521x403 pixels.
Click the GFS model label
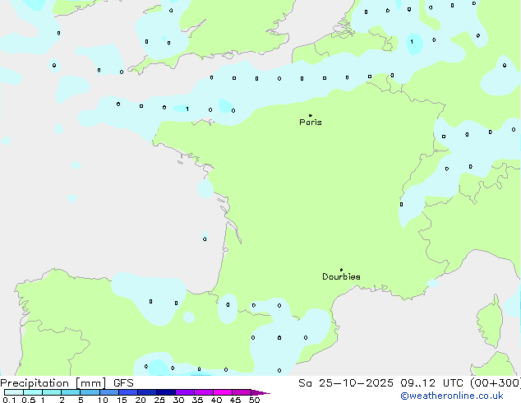coord(123,383)
